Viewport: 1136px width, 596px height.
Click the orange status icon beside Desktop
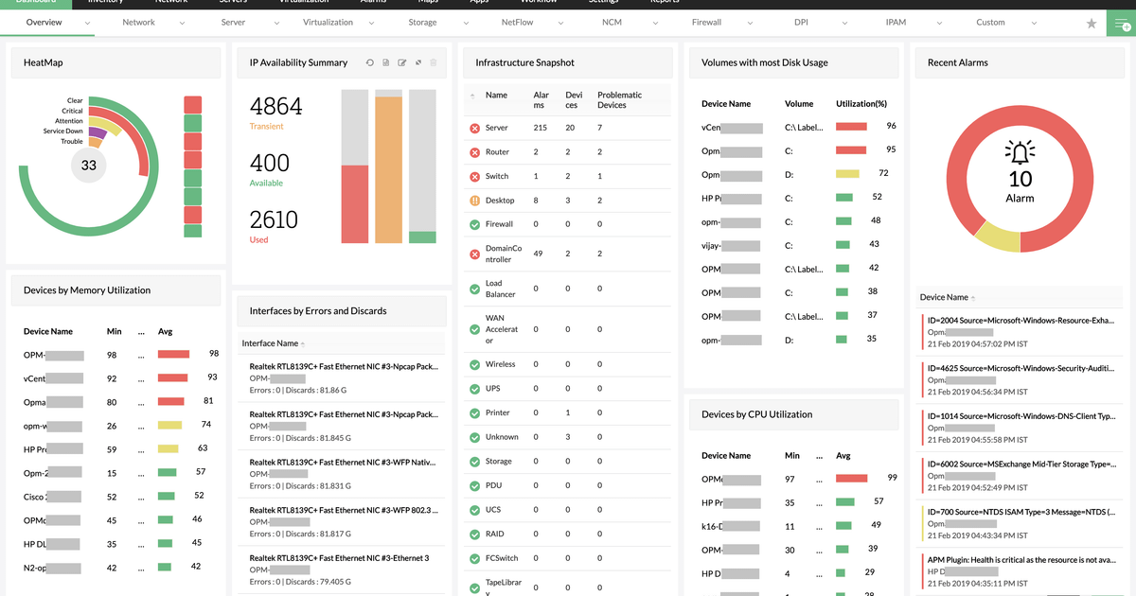pos(474,201)
